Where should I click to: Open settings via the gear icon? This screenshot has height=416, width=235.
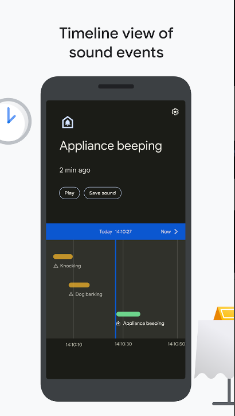175,112
